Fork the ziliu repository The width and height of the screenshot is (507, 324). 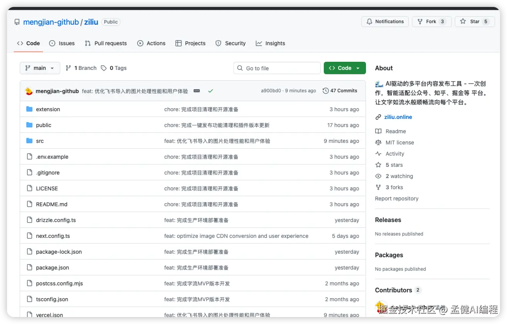click(432, 22)
